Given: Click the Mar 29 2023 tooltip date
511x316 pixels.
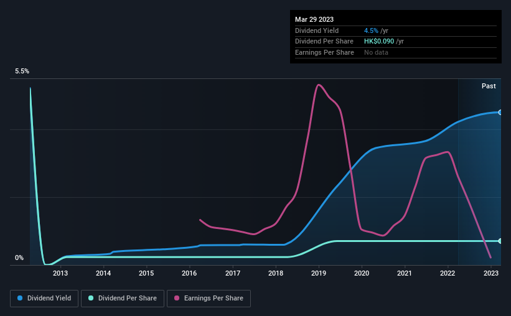Looking at the screenshot, I should point(314,19).
